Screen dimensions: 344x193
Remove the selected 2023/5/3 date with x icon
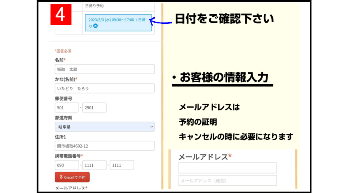[x=95, y=26]
